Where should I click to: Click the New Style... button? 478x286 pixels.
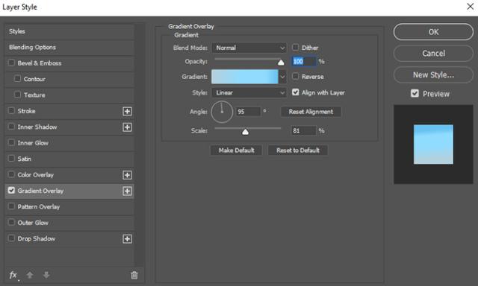click(433, 74)
